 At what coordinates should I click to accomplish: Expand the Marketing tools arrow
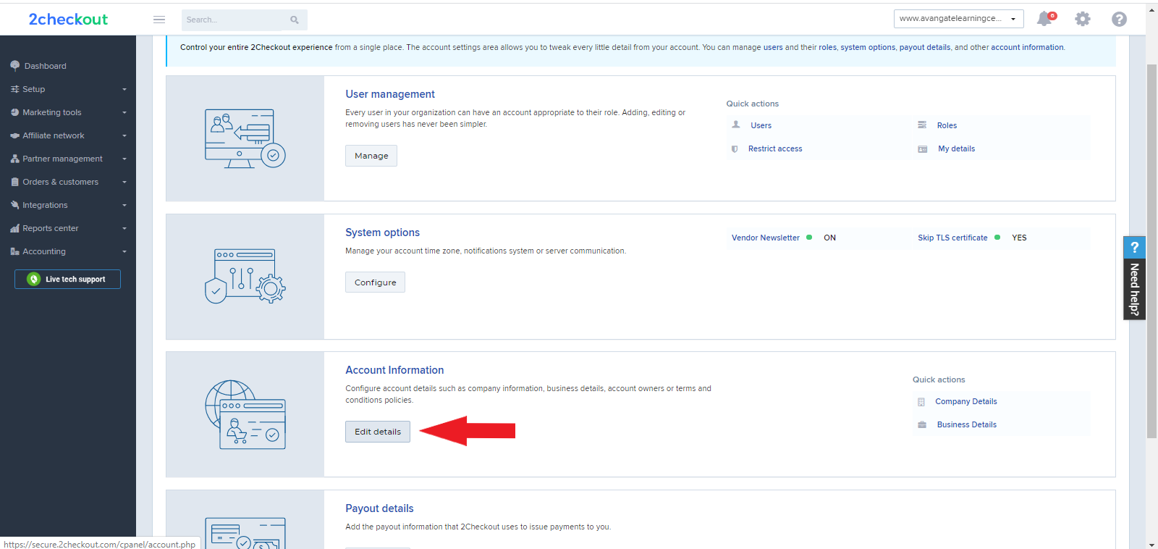pyautogui.click(x=124, y=113)
